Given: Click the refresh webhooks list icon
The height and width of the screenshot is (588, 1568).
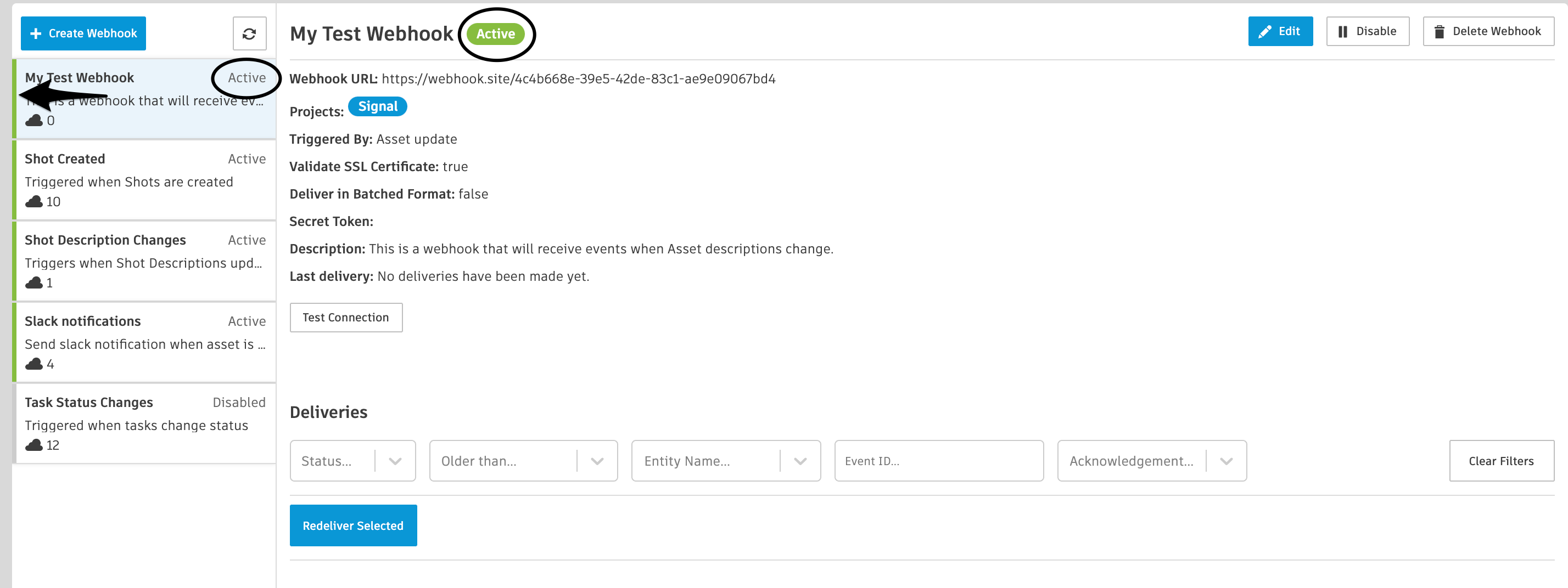Looking at the screenshot, I should pyautogui.click(x=249, y=33).
